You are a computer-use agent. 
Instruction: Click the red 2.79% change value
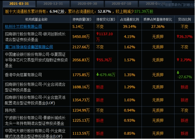click(x=184, y=60)
